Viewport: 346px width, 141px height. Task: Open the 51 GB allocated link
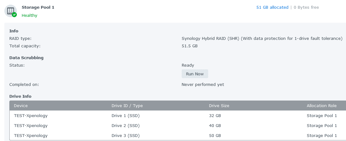[272, 7]
